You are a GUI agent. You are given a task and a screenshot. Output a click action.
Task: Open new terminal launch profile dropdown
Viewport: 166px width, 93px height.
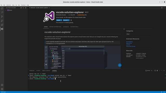point(153,71)
